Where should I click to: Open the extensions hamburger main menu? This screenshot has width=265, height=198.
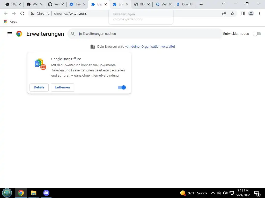coord(10,34)
